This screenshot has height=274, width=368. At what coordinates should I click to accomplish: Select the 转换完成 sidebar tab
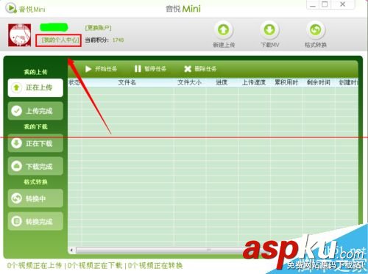(x=35, y=221)
